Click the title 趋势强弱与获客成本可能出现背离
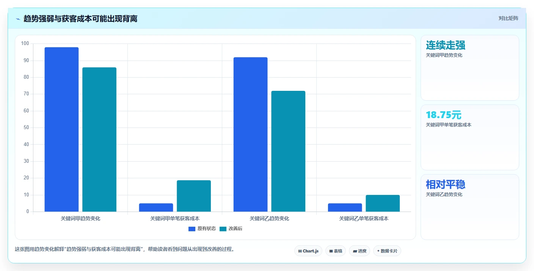 coord(80,19)
